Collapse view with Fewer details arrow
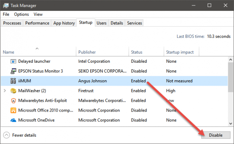The width and height of the screenshot is (234, 144). (x=7, y=135)
